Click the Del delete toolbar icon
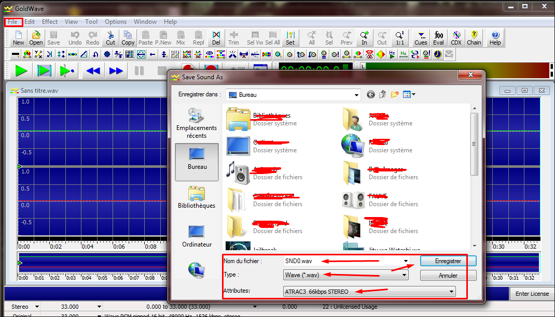This screenshot has width=555, height=317. pos(216,38)
